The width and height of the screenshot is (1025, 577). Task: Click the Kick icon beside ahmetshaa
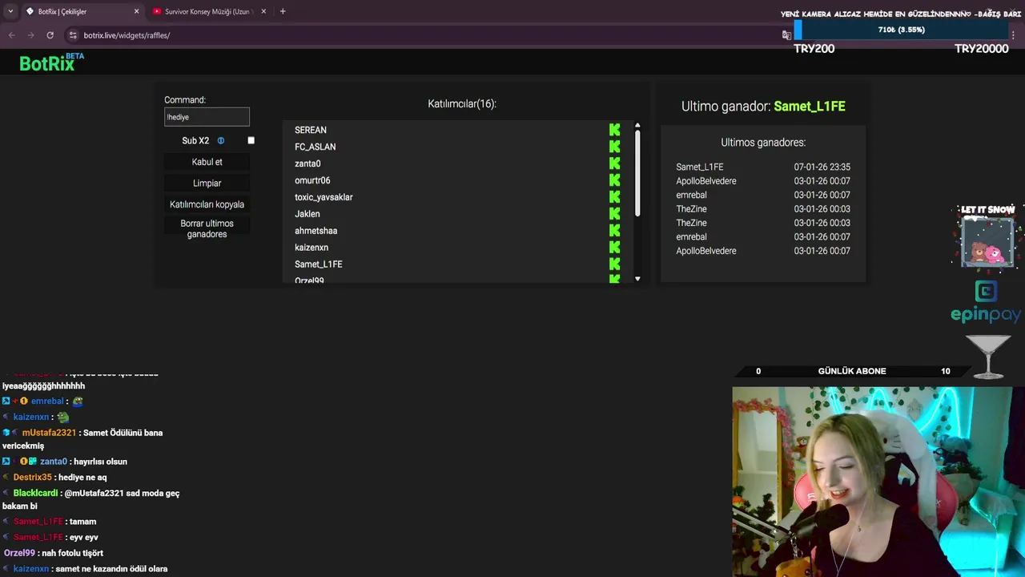pos(614,231)
